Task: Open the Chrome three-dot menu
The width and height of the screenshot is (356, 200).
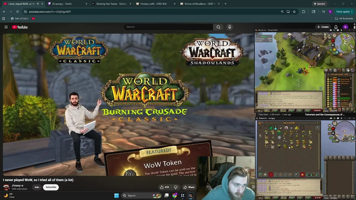Action: (x=352, y=12)
